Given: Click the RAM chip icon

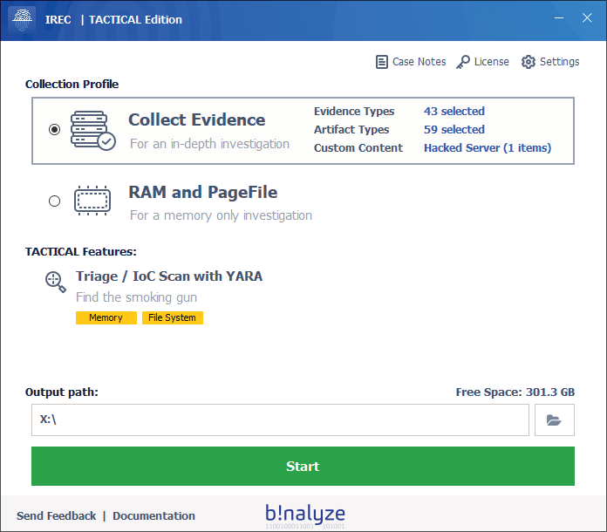Looking at the screenshot, I should [92, 201].
